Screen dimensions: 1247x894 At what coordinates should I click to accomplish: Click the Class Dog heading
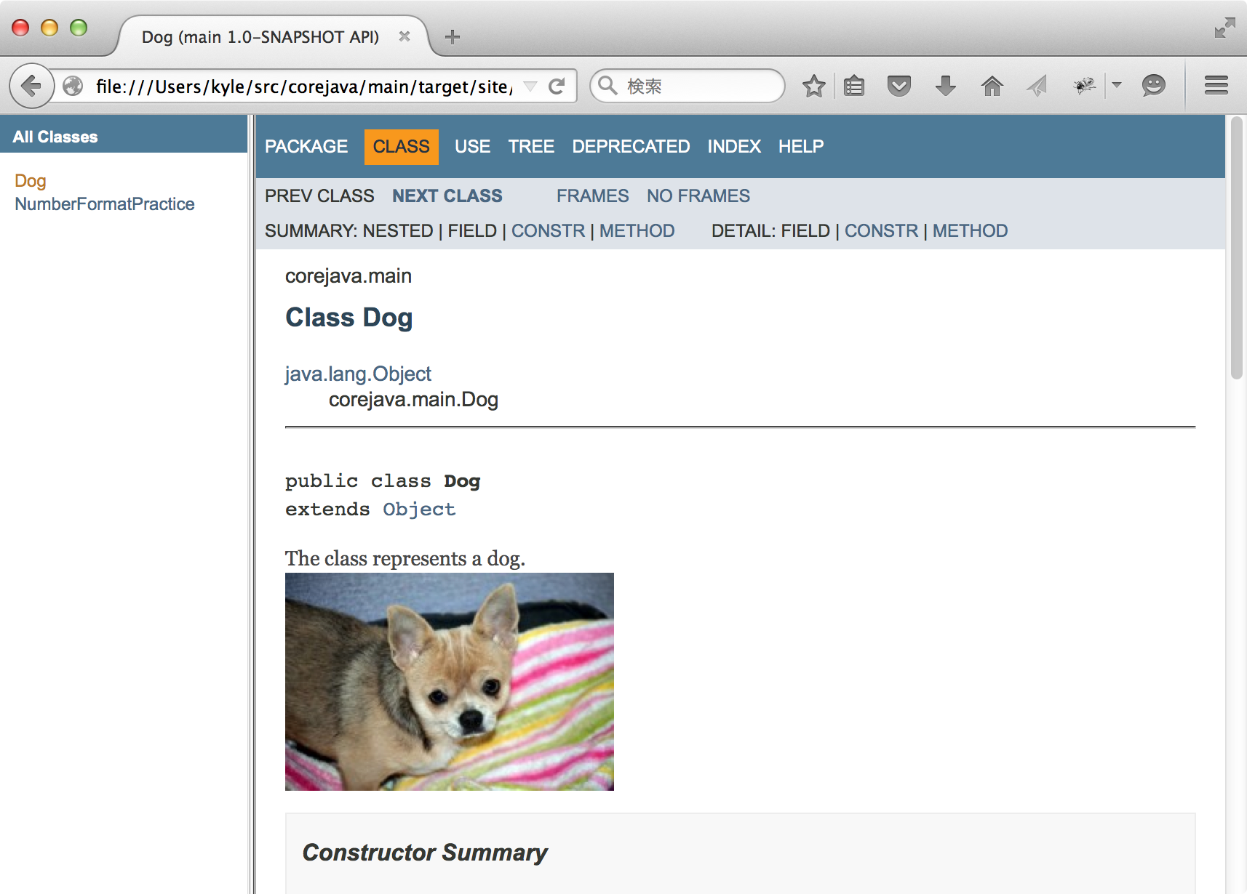pyautogui.click(x=348, y=318)
